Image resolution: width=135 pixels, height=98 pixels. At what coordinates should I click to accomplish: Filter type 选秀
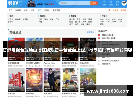[x=77, y=24]
